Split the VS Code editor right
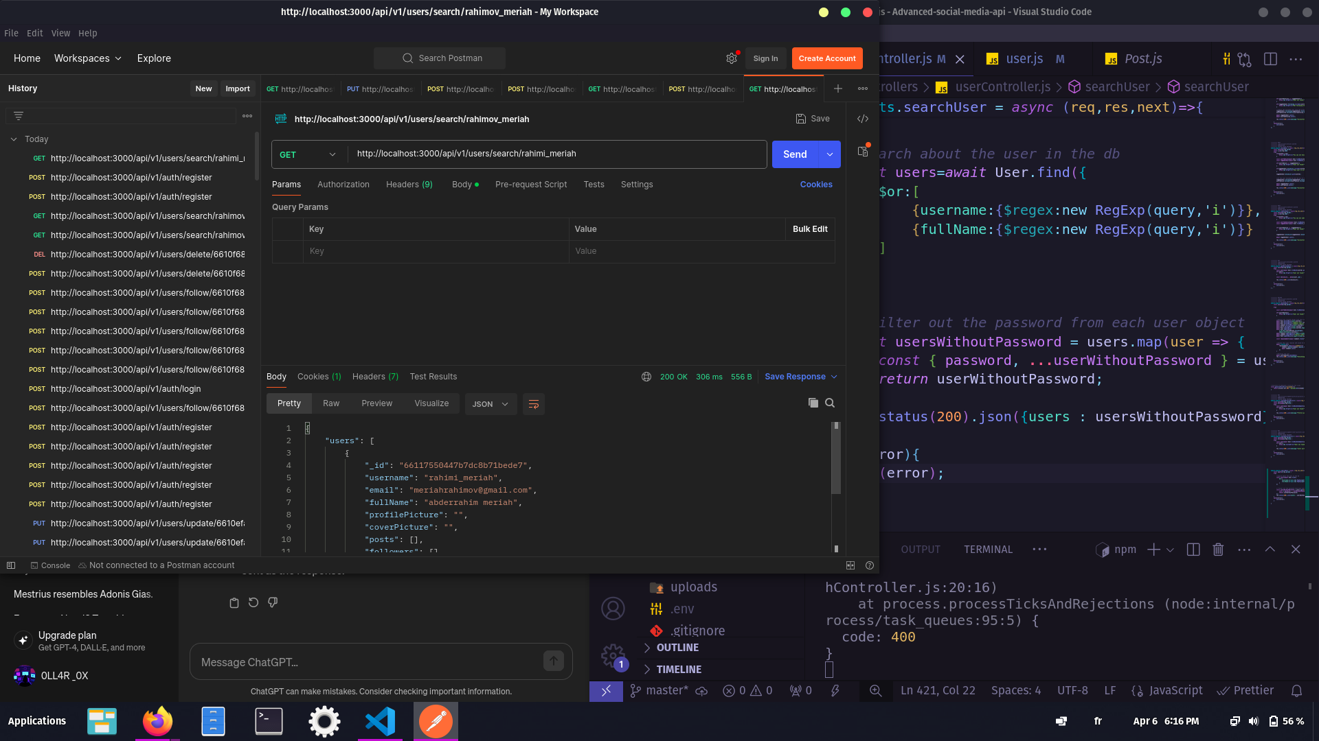The width and height of the screenshot is (1319, 741). point(1270,59)
